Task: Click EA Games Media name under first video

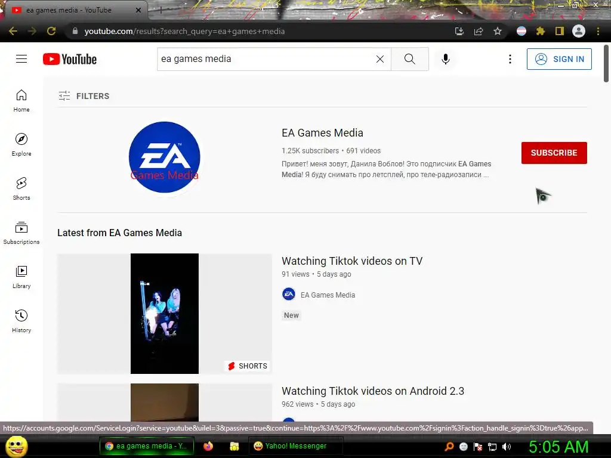Action: click(x=328, y=295)
